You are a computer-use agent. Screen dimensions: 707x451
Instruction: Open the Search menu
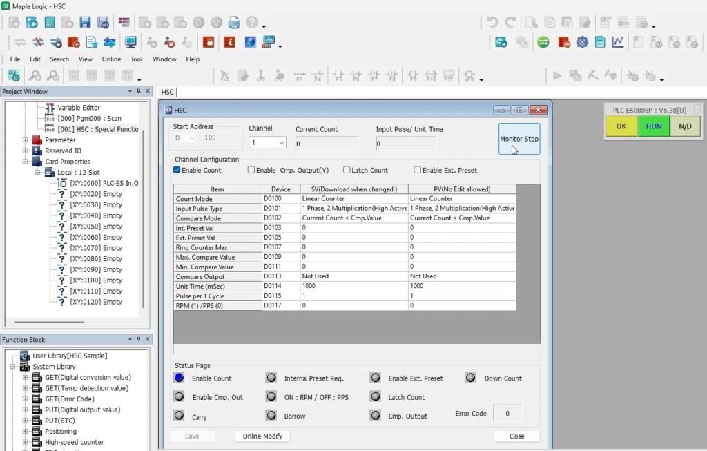click(x=59, y=59)
